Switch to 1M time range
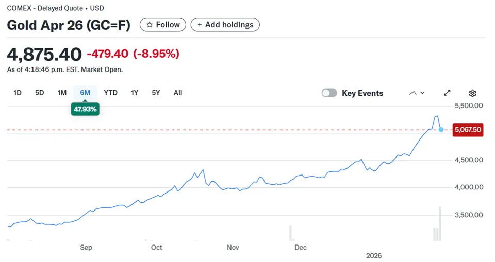 pos(62,93)
